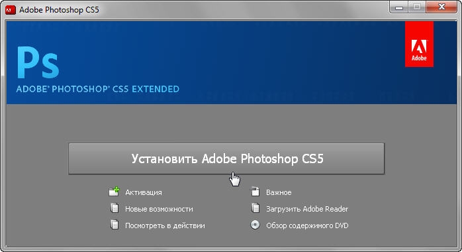
Task: Open the Обзор содержимого DVD link
Action: (307, 225)
